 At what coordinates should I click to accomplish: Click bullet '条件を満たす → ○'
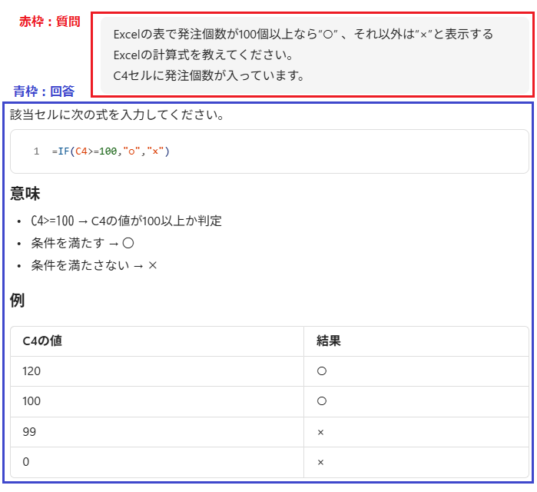point(82,243)
